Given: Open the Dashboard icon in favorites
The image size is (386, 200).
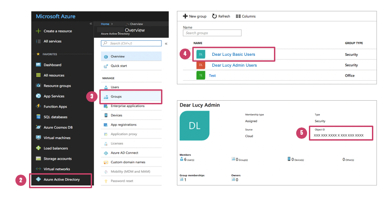Looking at the screenshot, I should tap(39, 65).
